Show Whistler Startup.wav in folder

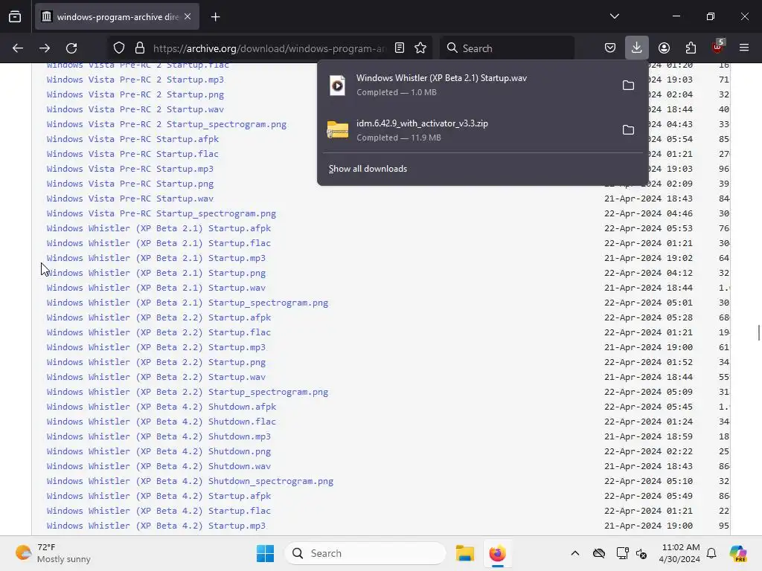(628, 86)
